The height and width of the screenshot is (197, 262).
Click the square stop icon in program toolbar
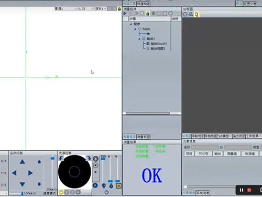142,14
